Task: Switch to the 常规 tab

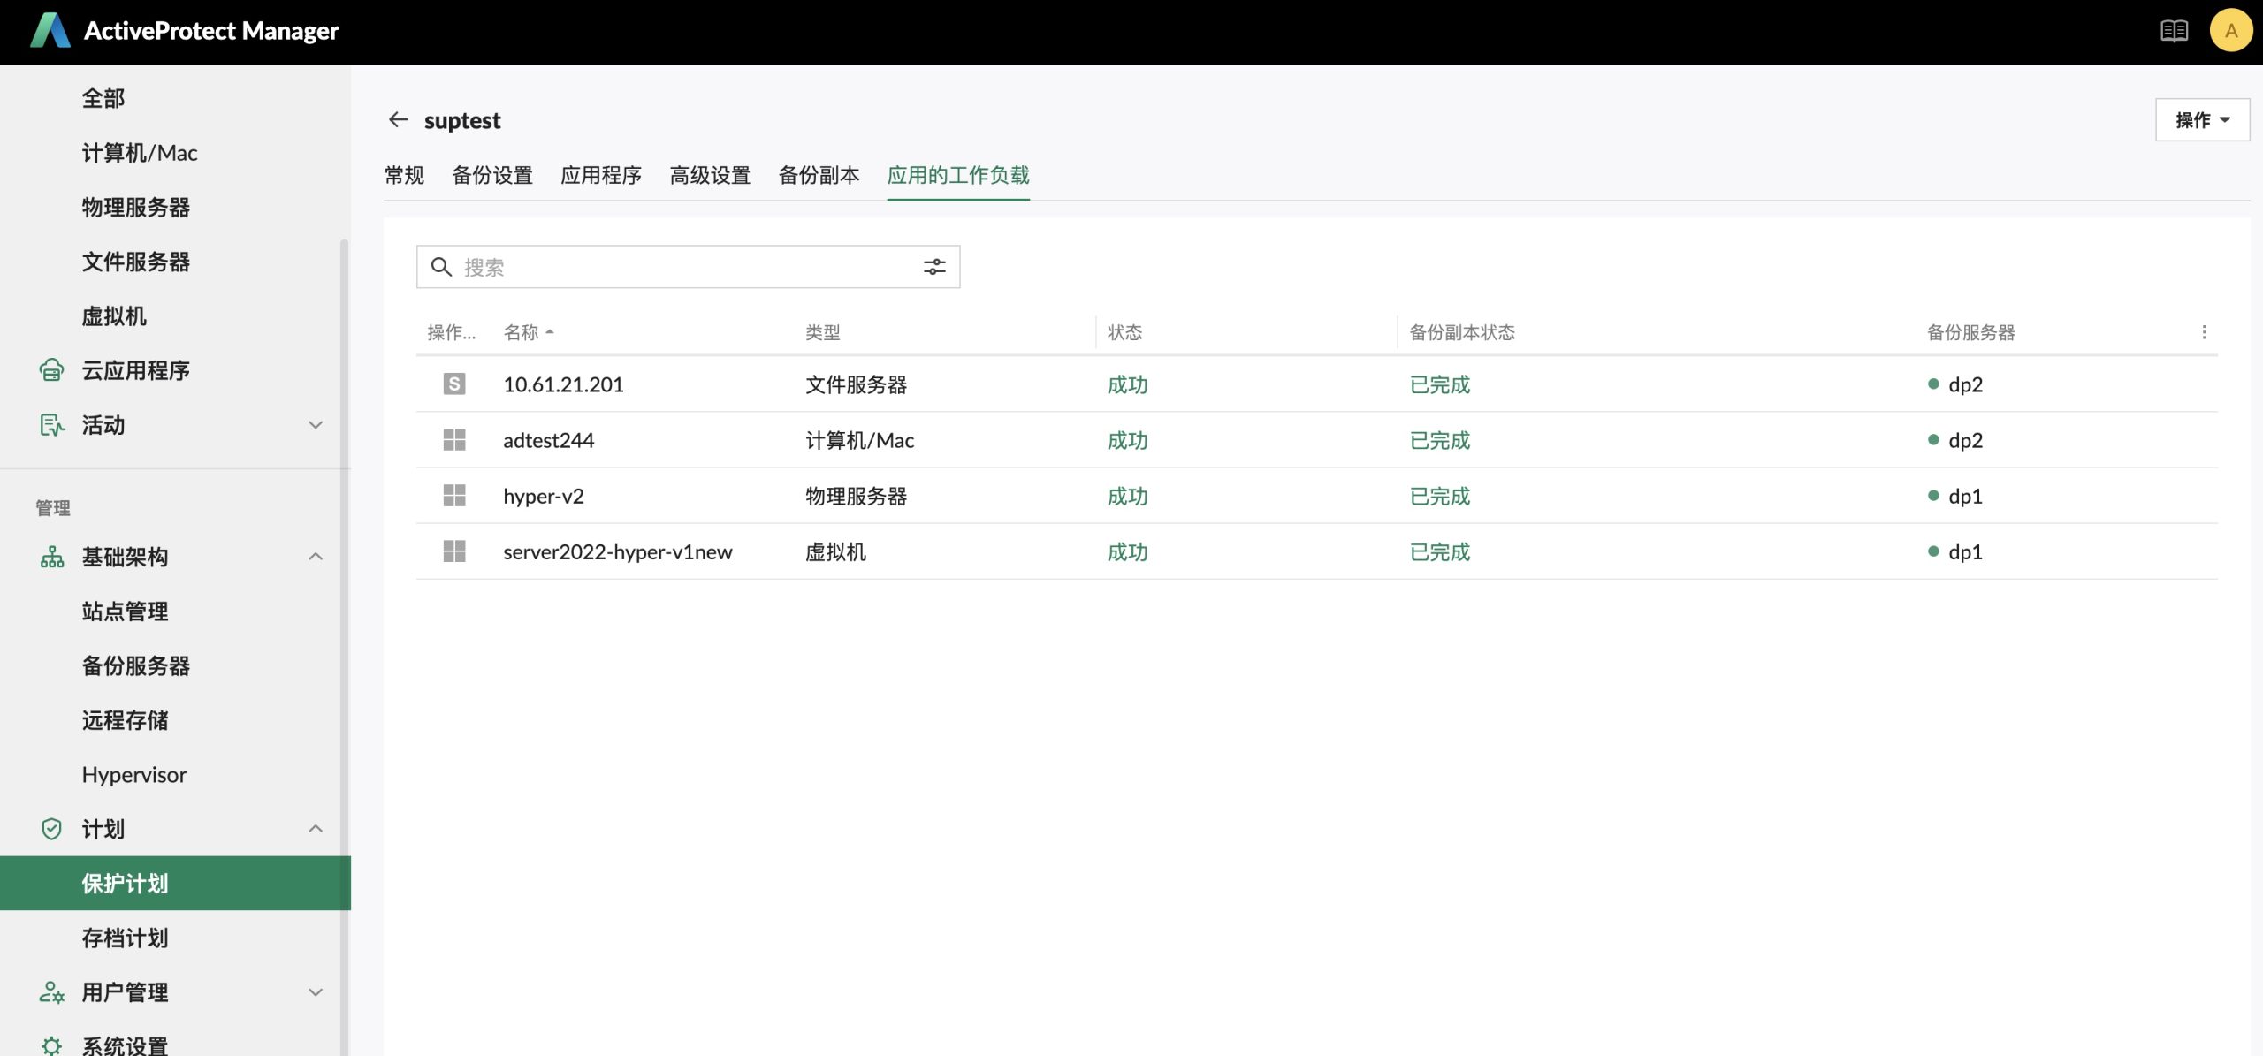Action: pos(404,175)
